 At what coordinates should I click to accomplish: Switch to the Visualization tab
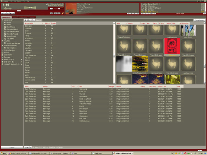pos(23,17)
